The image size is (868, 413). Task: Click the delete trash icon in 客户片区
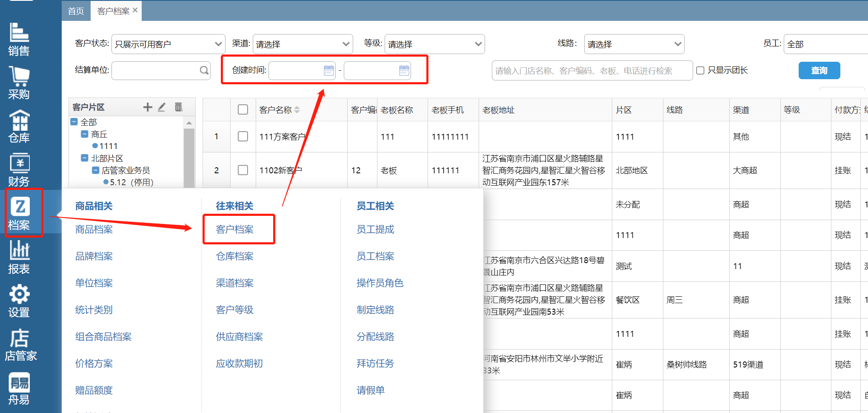pyautogui.click(x=179, y=107)
